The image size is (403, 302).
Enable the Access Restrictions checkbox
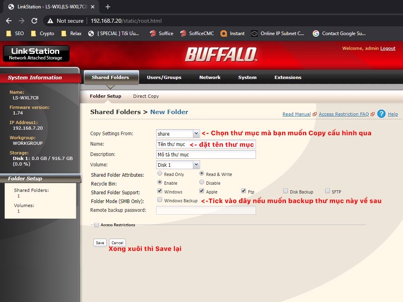tap(97, 225)
